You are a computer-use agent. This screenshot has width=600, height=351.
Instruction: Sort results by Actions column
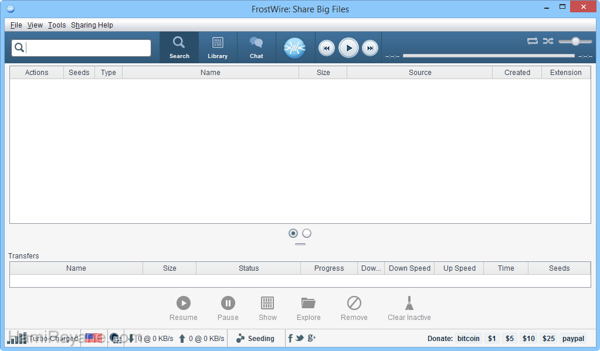(37, 73)
